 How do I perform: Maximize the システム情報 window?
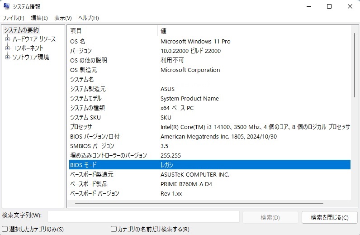pyautogui.click(x=329, y=6)
